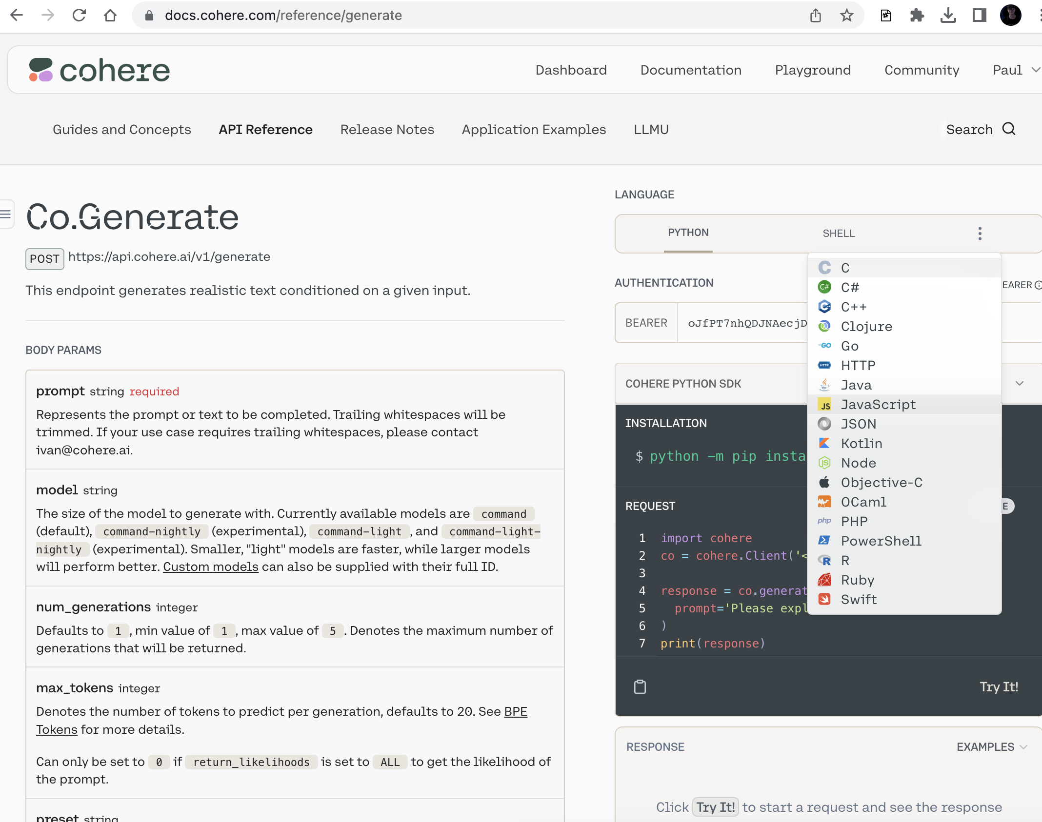The image size is (1042, 822).
Task: Switch to the SHELL tab
Action: (838, 233)
